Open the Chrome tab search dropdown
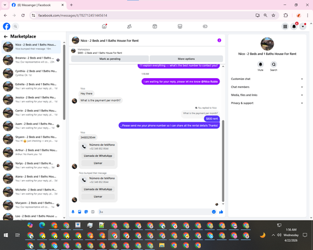 click(x=5, y=5)
